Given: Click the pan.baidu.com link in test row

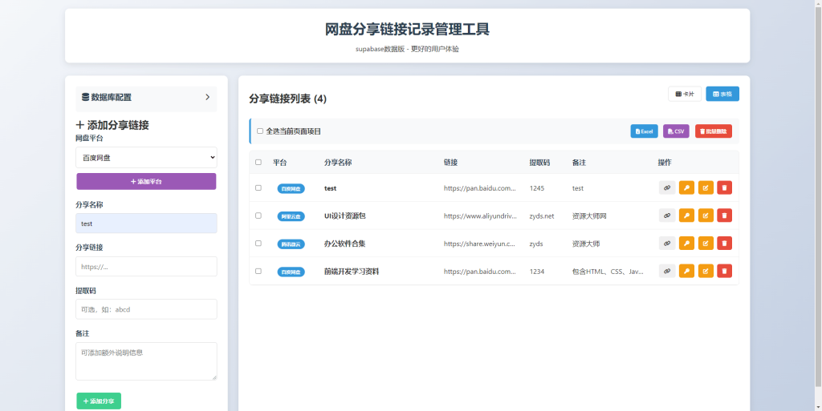Looking at the screenshot, I should click(x=480, y=188).
